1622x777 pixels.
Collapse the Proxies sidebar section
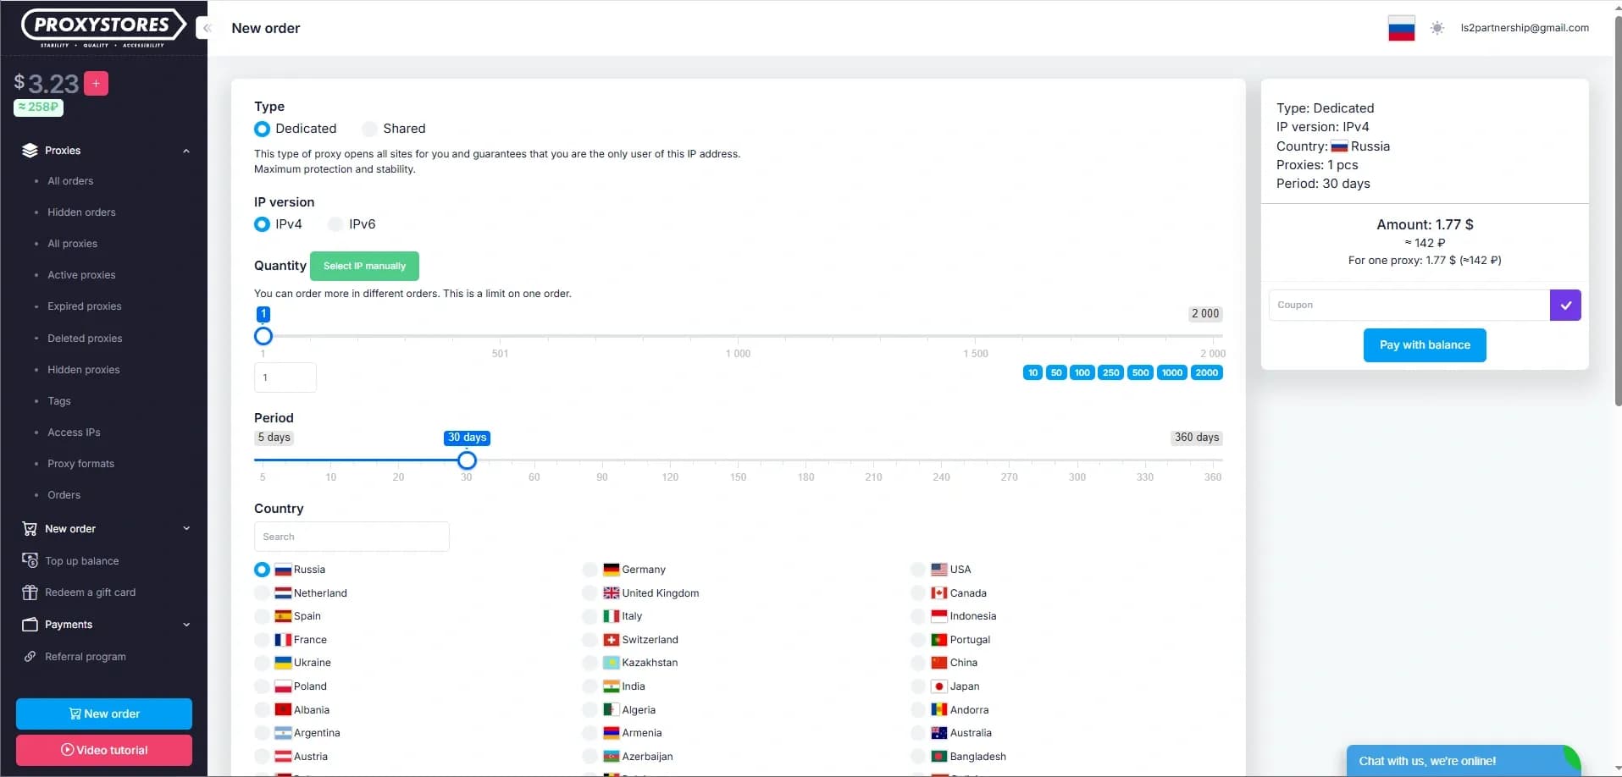186,151
